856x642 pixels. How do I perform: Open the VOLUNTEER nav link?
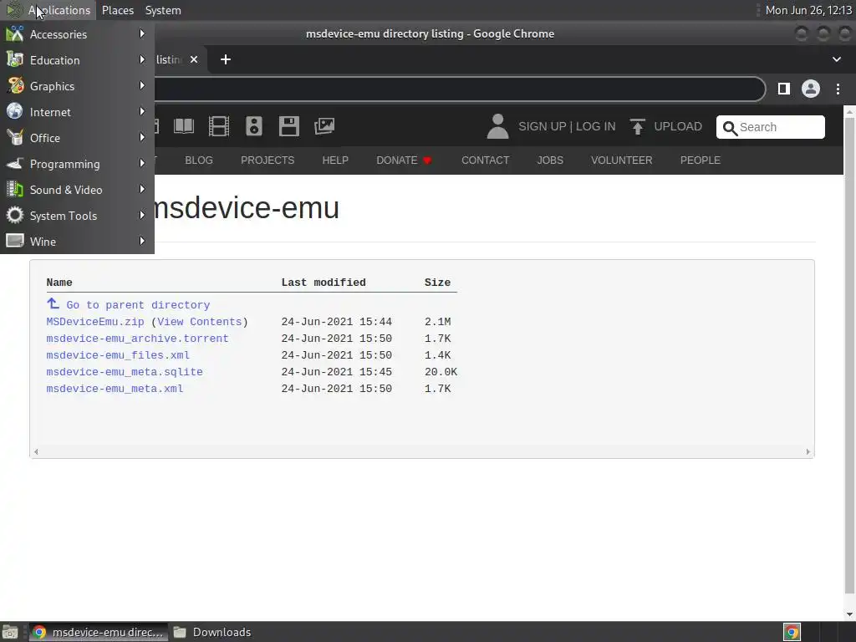pos(621,160)
